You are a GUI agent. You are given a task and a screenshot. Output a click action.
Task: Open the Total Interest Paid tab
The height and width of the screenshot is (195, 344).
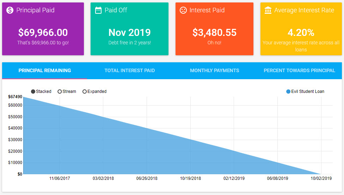(x=129, y=70)
